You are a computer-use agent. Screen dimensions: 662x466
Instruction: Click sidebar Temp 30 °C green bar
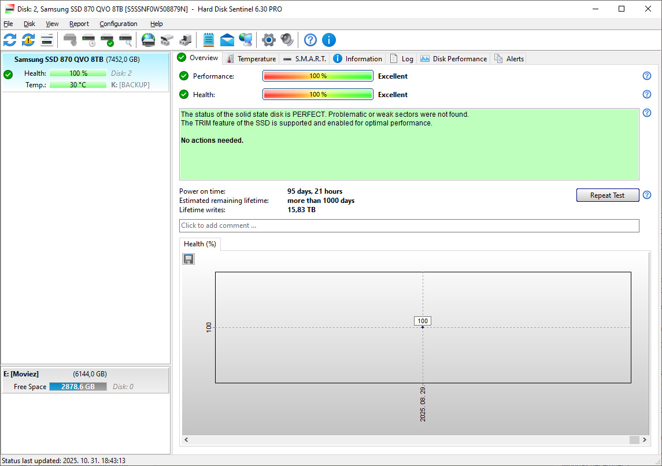tap(78, 85)
